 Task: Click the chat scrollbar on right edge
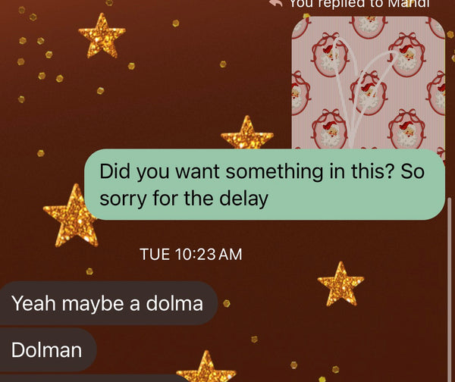coord(450,287)
